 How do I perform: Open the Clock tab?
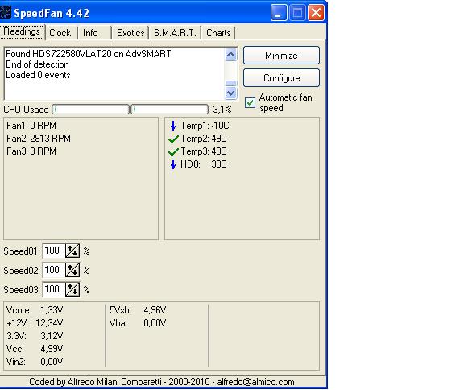[60, 33]
